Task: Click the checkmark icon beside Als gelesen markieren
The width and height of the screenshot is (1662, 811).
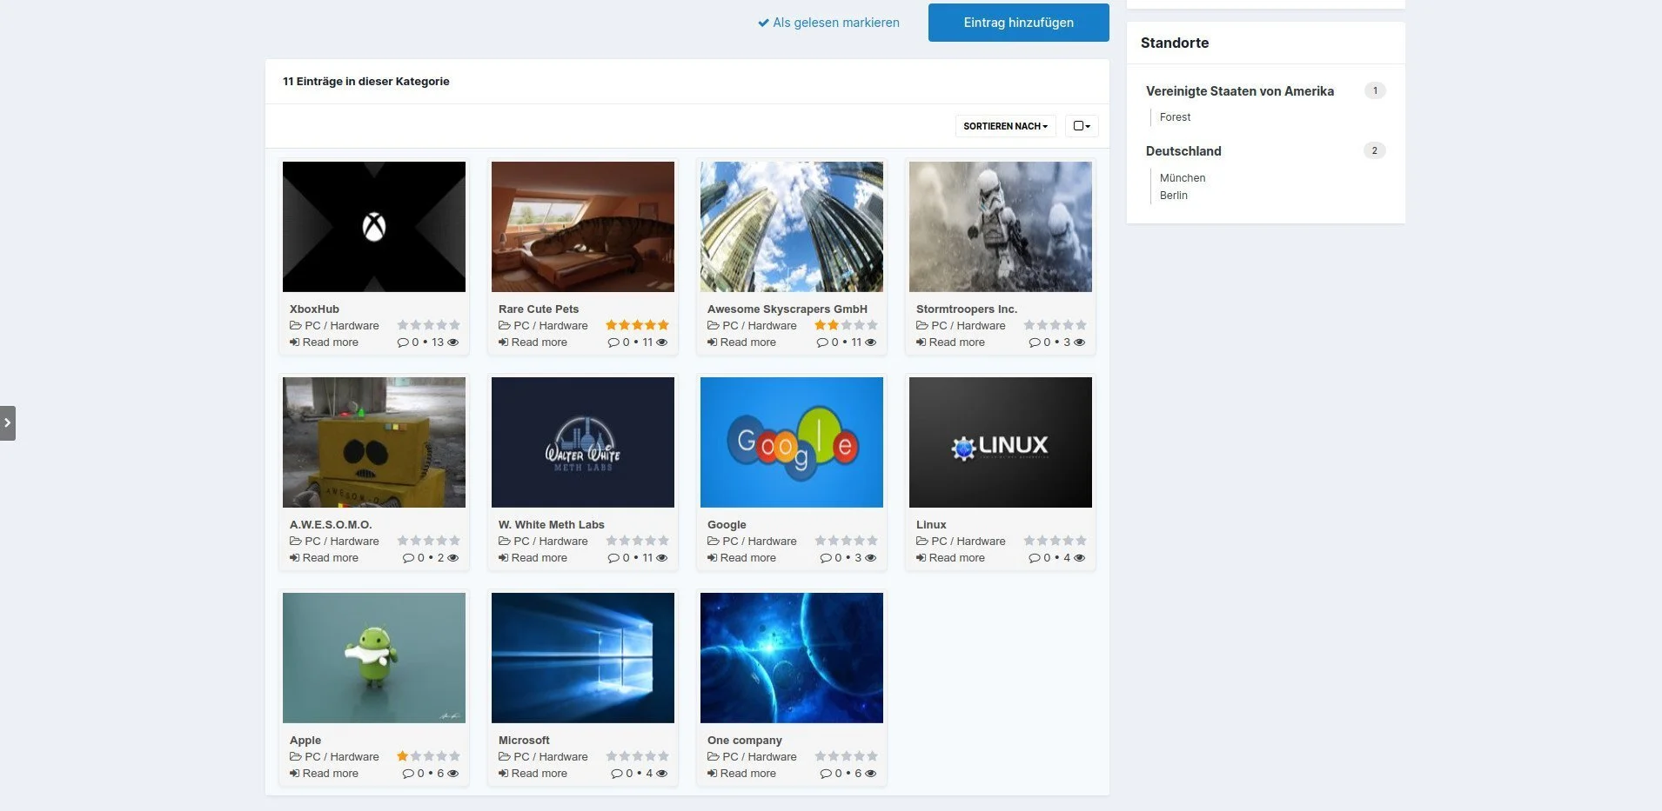Action: coord(763,23)
